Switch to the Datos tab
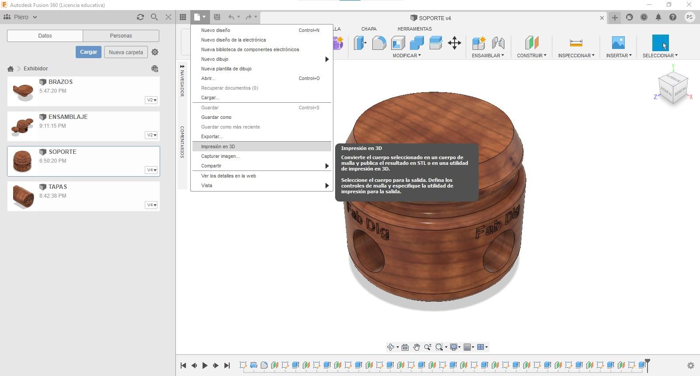The width and height of the screenshot is (700, 376). 45,36
